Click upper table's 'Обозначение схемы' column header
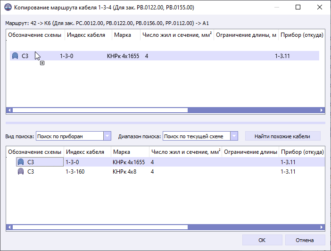The image size is (331, 251). [35, 35]
